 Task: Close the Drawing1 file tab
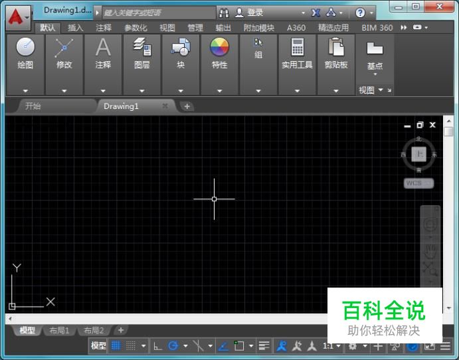[x=165, y=106]
